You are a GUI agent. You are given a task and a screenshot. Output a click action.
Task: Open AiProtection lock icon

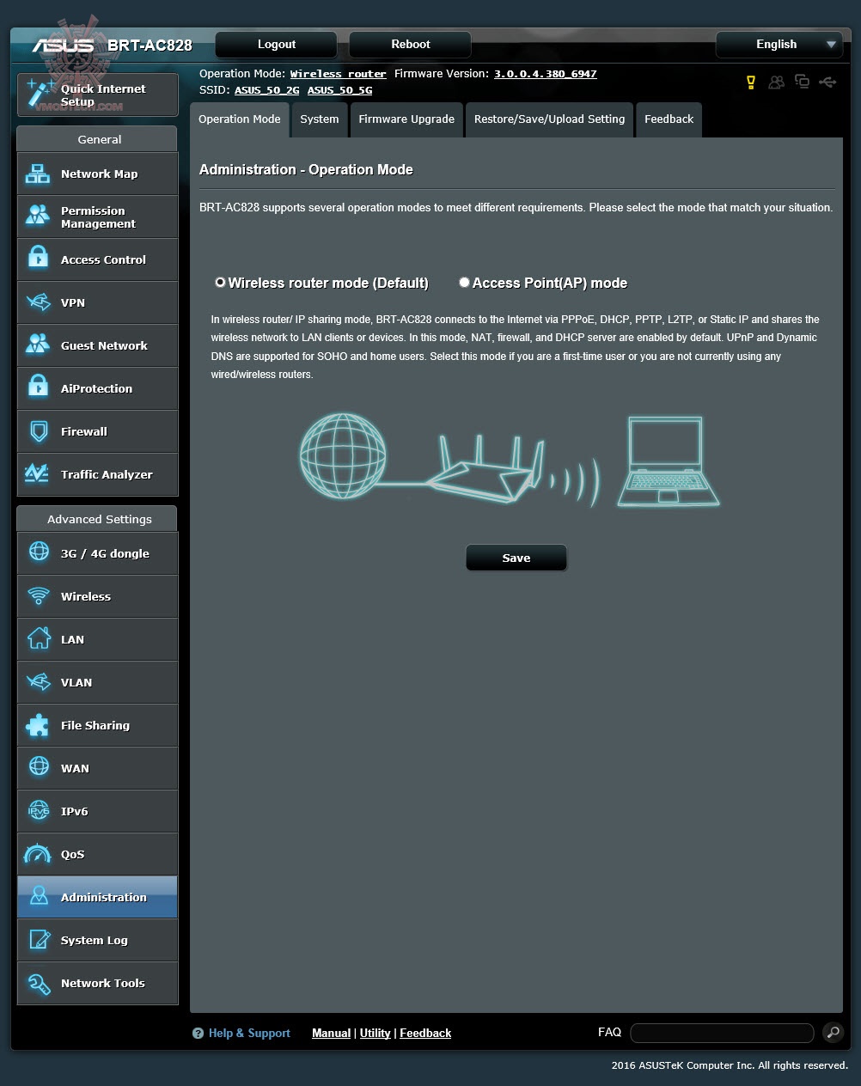coord(38,387)
